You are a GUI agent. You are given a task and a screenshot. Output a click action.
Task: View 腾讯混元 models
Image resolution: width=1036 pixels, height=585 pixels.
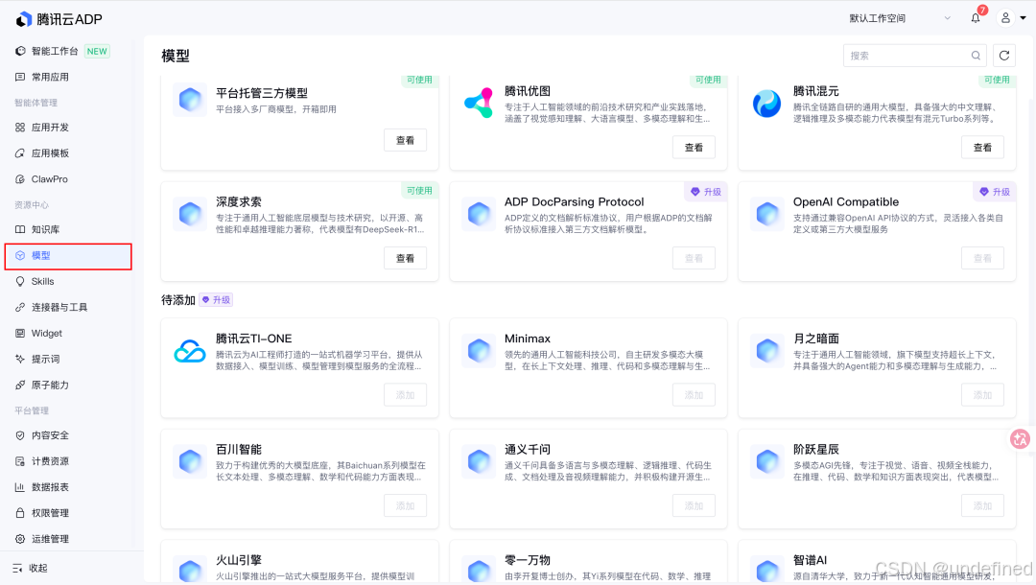click(982, 148)
